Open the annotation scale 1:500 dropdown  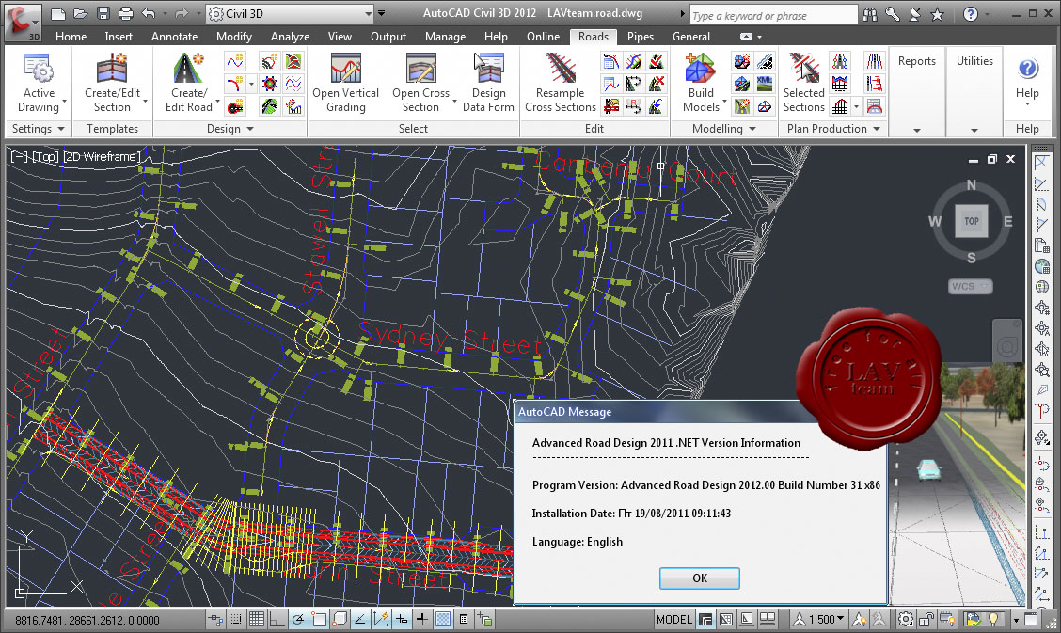tap(828, 619)
